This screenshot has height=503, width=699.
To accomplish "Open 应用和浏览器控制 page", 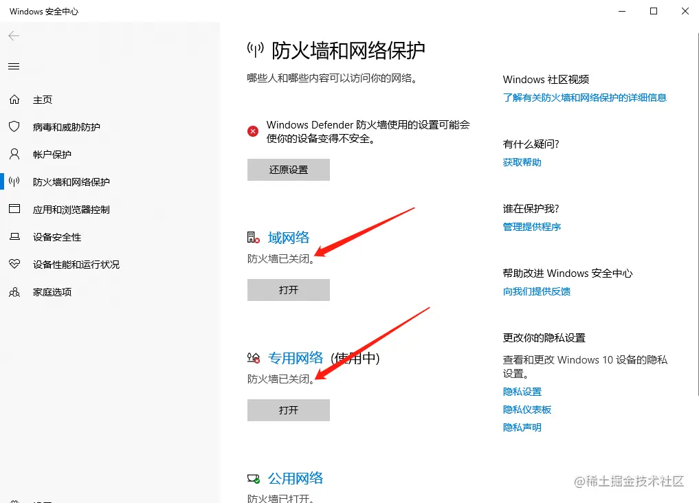I will [71, 210].
